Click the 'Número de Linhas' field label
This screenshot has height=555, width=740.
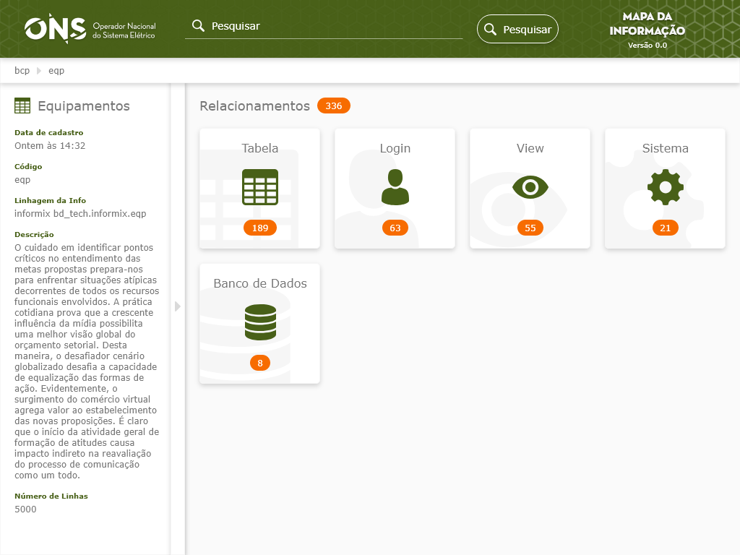[51, 496]
